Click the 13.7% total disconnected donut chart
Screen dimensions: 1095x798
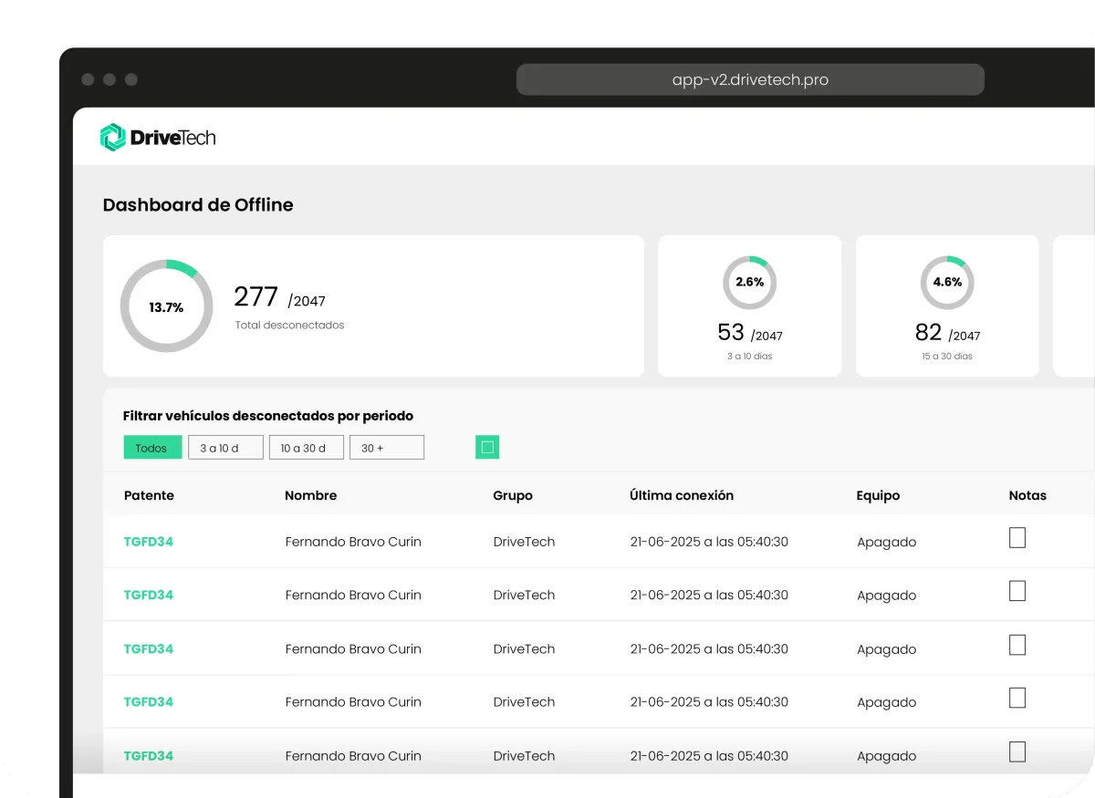[x=166, y=307]
